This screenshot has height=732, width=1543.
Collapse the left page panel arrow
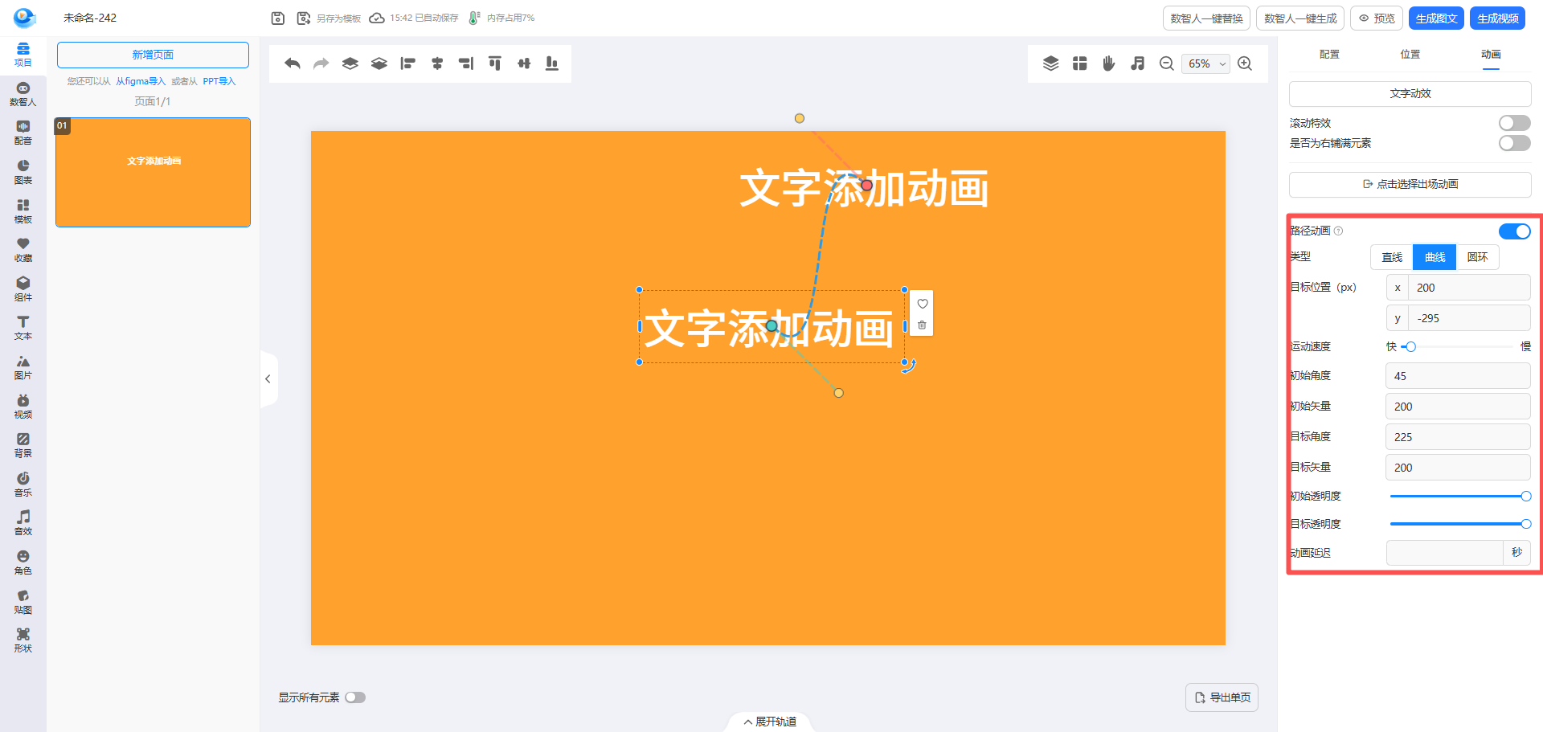pyautogui.click(x=268, y=379)
